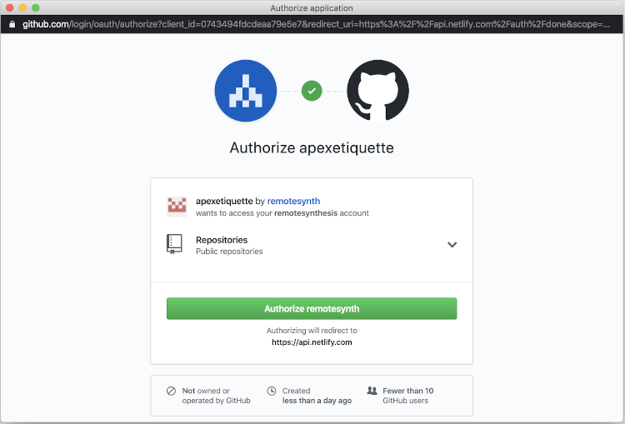Viewport: 625px width, 424px height.
Task: Click the red pixel apexetiquette avatar
Action: point(177,207)
